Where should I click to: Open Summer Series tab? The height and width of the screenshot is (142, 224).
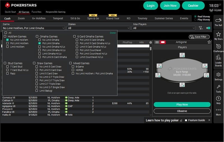click(x=164, y=18)
